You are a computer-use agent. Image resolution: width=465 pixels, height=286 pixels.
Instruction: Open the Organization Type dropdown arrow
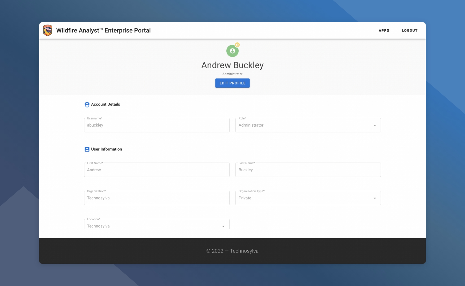[375, 198]
